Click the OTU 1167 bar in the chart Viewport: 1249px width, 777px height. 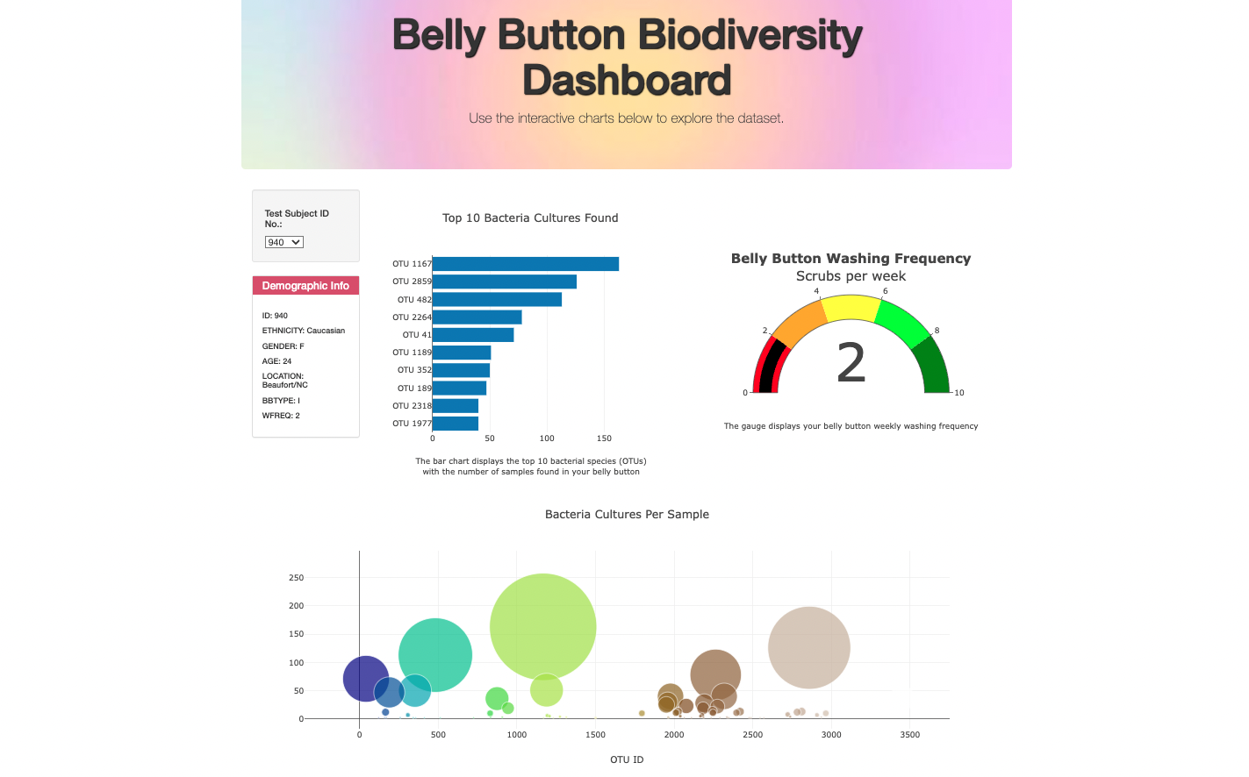pos(525,261)
